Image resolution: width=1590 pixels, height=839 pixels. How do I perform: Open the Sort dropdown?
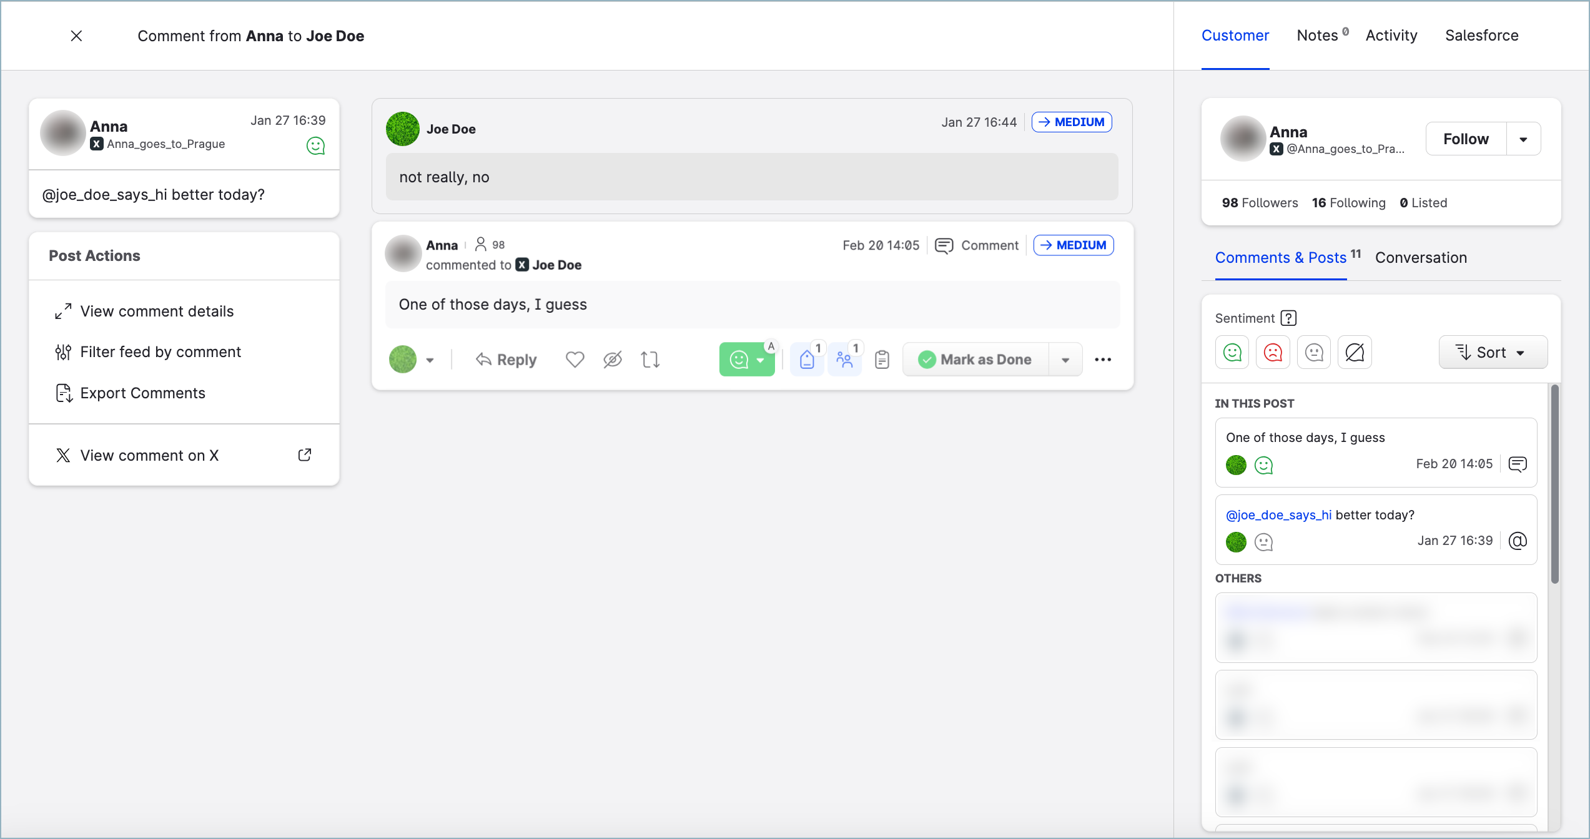pos(1493,353)
